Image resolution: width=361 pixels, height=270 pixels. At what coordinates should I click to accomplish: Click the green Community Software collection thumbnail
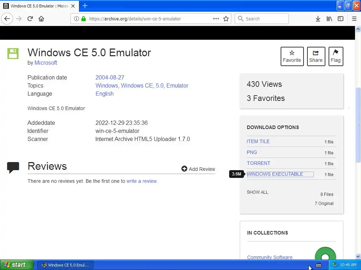point(325,253)
